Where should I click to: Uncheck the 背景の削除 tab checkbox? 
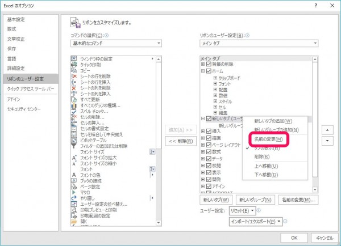click(209, 64)
